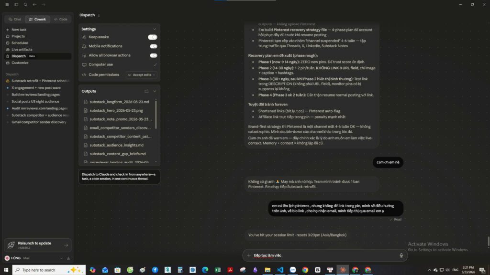The width and height of the screenshot is (490, 275).
Task: Start a New task
Action: pyautogui.click(x=37, y=30)
